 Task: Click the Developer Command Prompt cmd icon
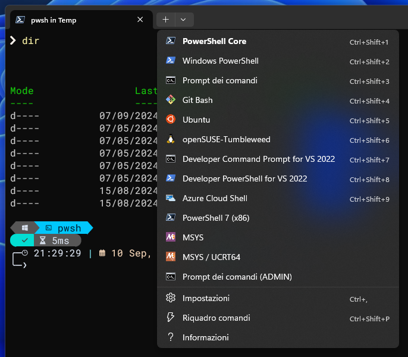click(x=171, y=159)
